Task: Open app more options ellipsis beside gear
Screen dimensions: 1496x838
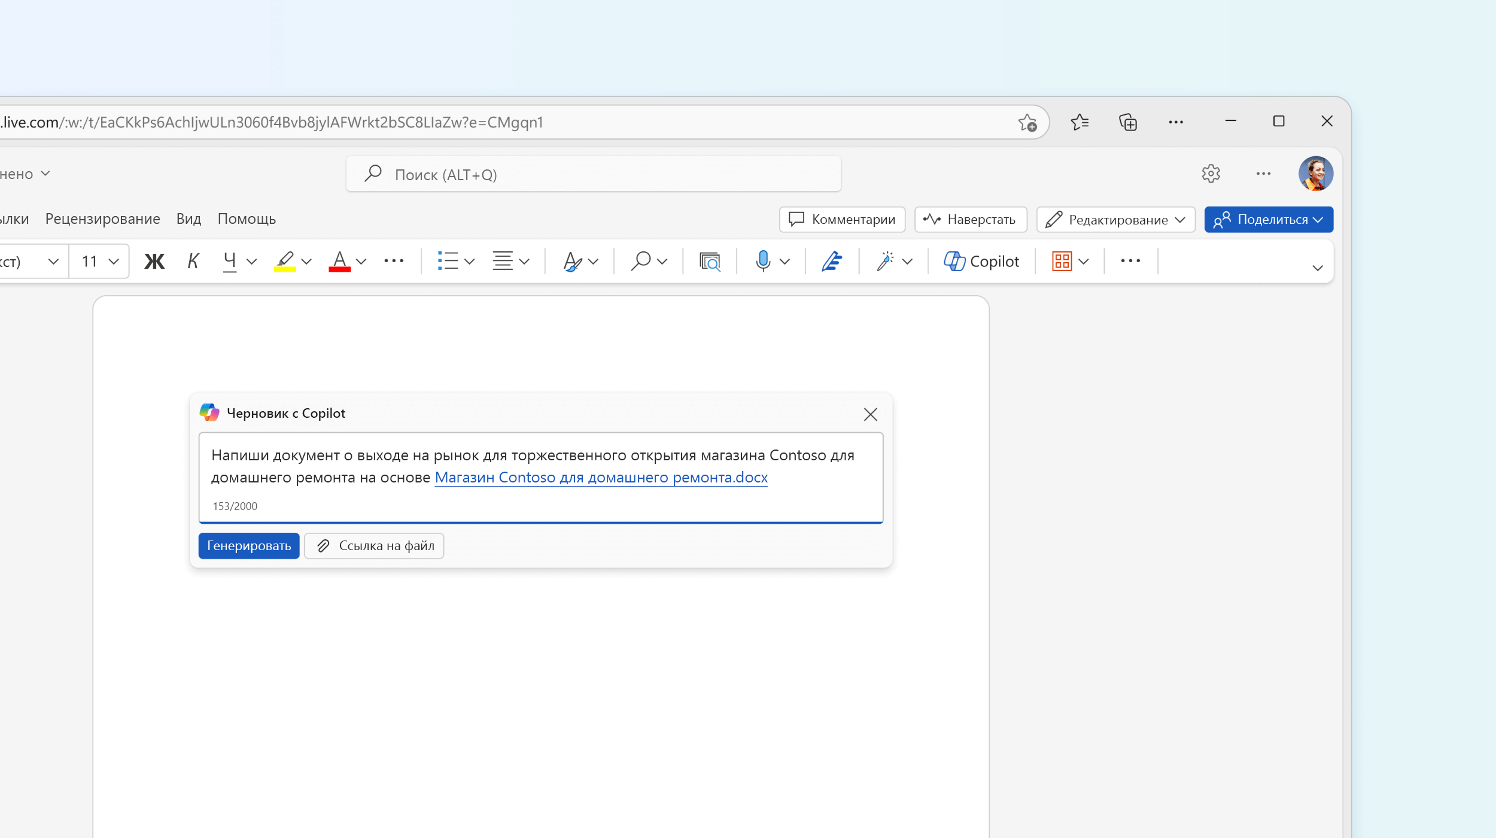Action: pyautogui.click(x=1263, y=174)
